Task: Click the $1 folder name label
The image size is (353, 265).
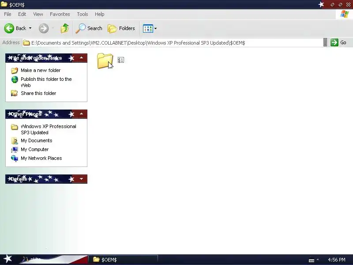Action: [121, 60]
